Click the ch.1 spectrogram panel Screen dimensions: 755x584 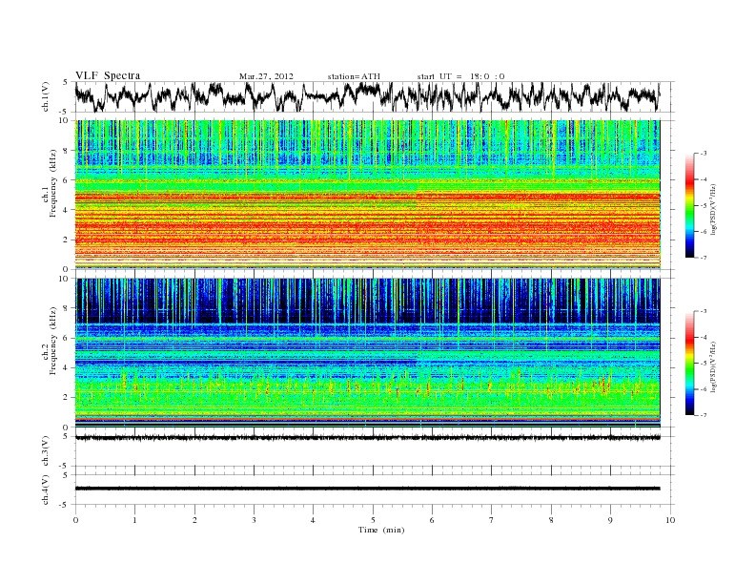point(367,195)
